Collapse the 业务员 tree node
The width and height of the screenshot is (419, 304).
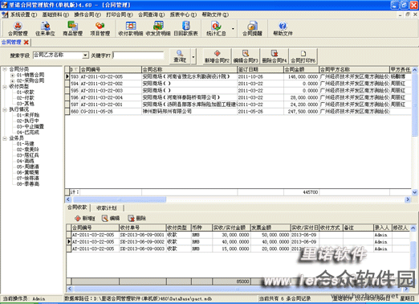point(5,138)
